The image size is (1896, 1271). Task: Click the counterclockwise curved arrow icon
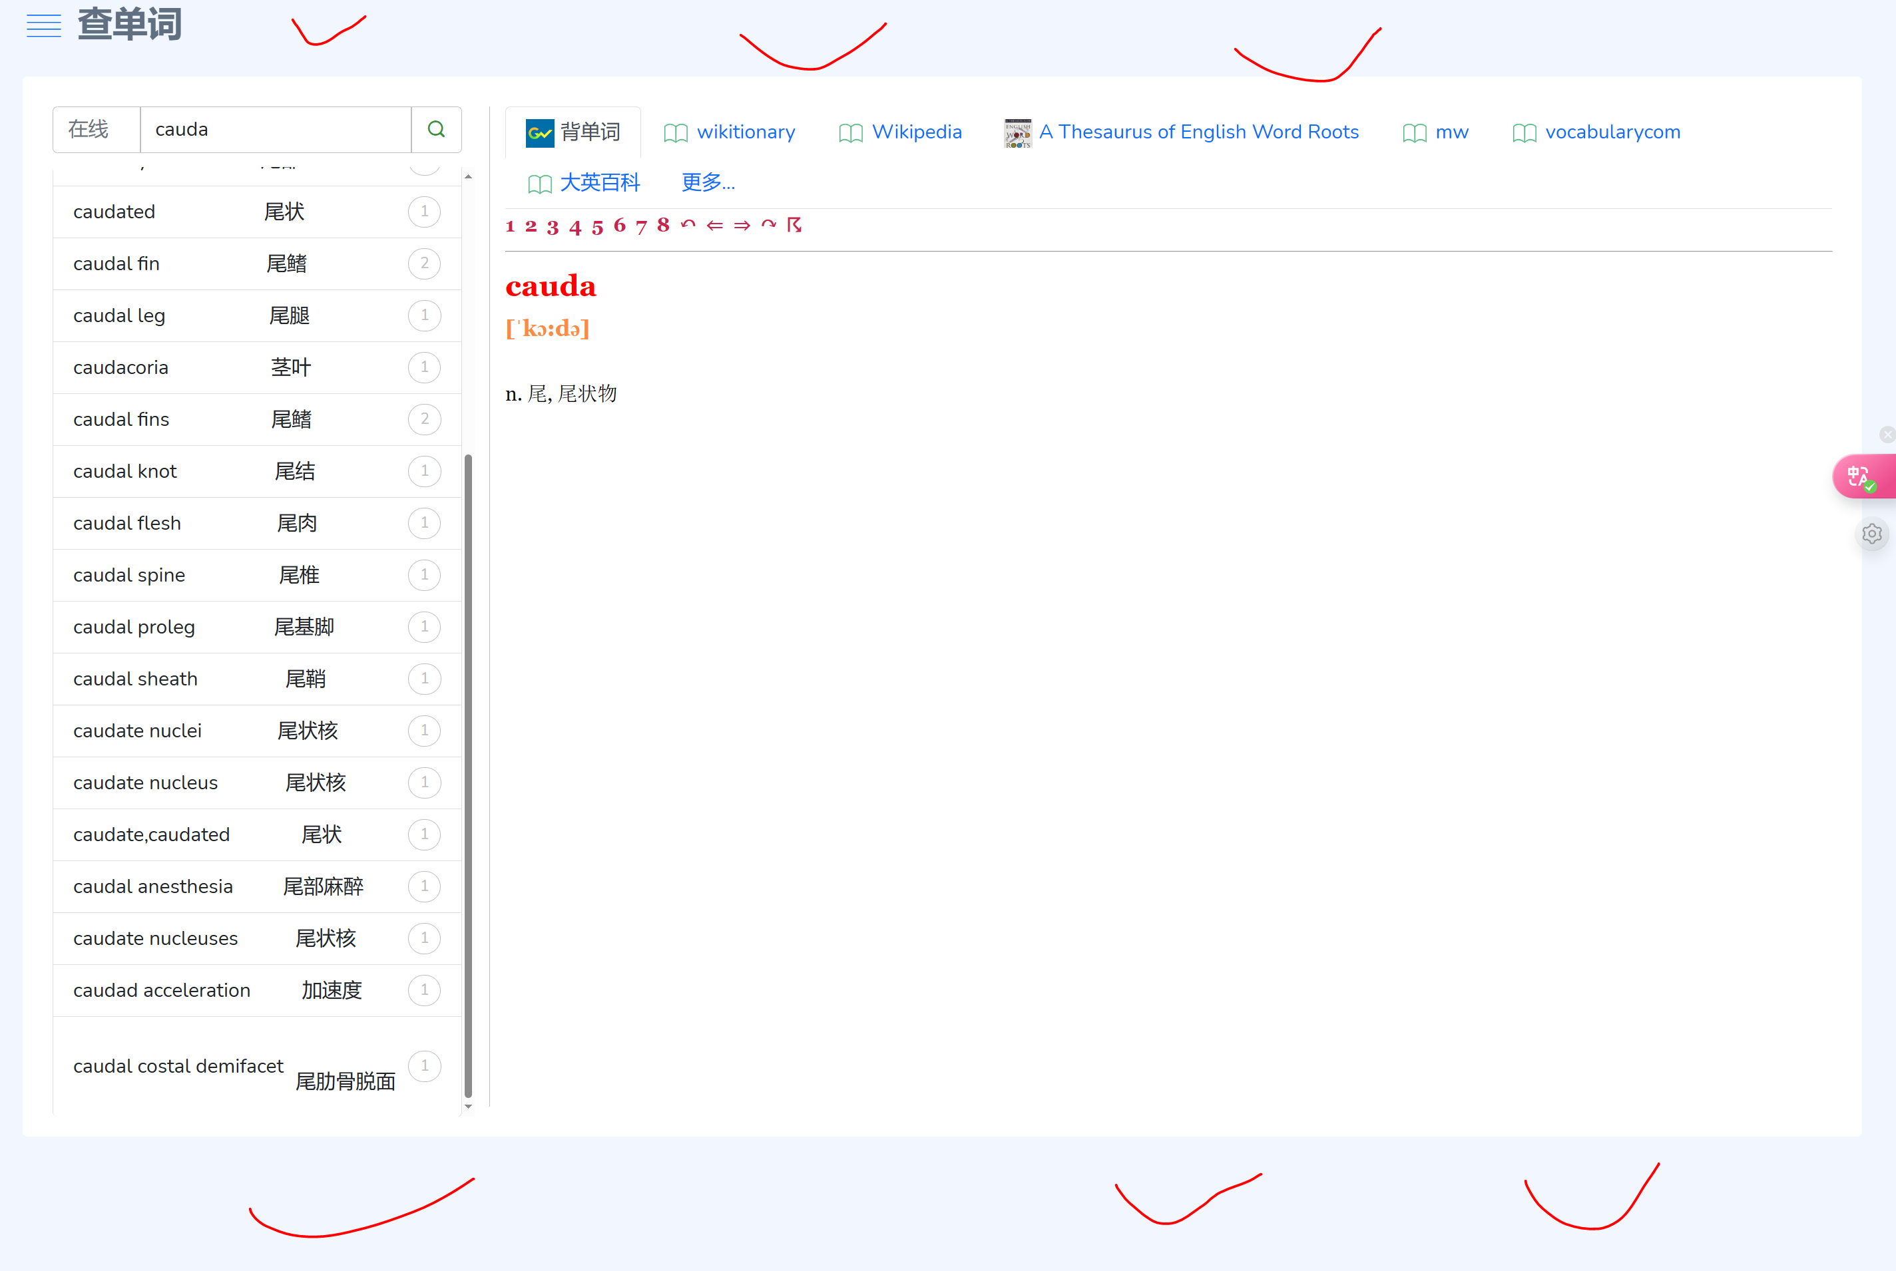click(x=688, y=224)
